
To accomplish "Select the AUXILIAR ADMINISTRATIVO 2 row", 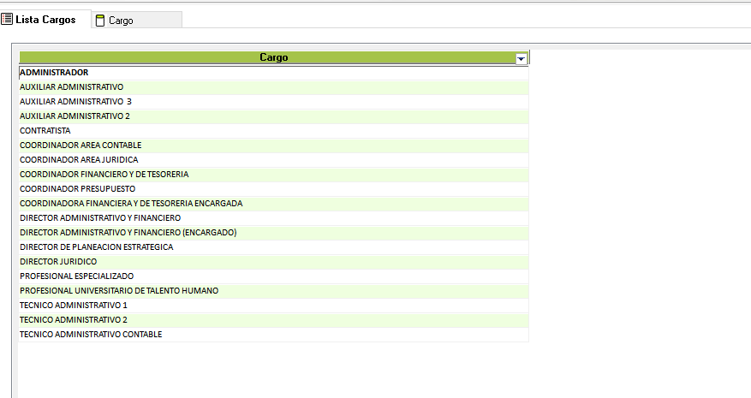I will [75, 116].
